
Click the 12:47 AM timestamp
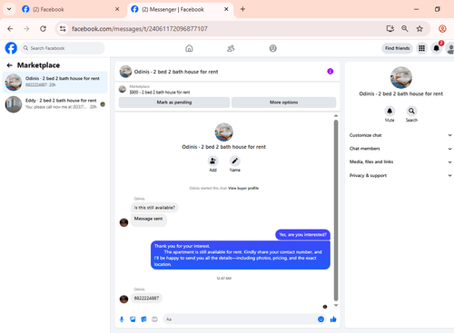pos(224,279)
